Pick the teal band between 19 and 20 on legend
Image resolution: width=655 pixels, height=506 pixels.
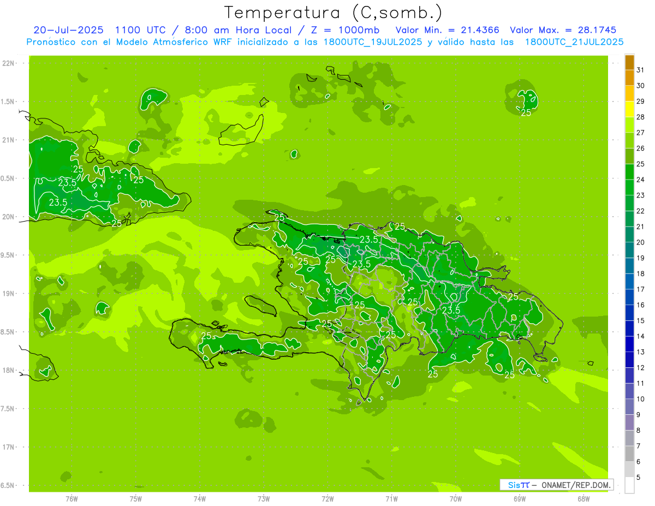[x=629, y=250]
